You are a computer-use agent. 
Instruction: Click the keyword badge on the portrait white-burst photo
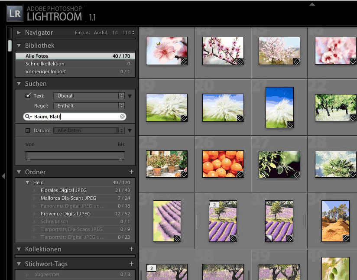click(290, 125)
